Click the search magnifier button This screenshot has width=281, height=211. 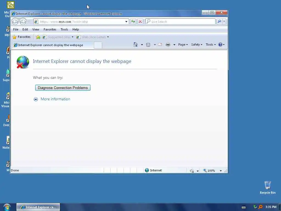[x=219, y=21]
